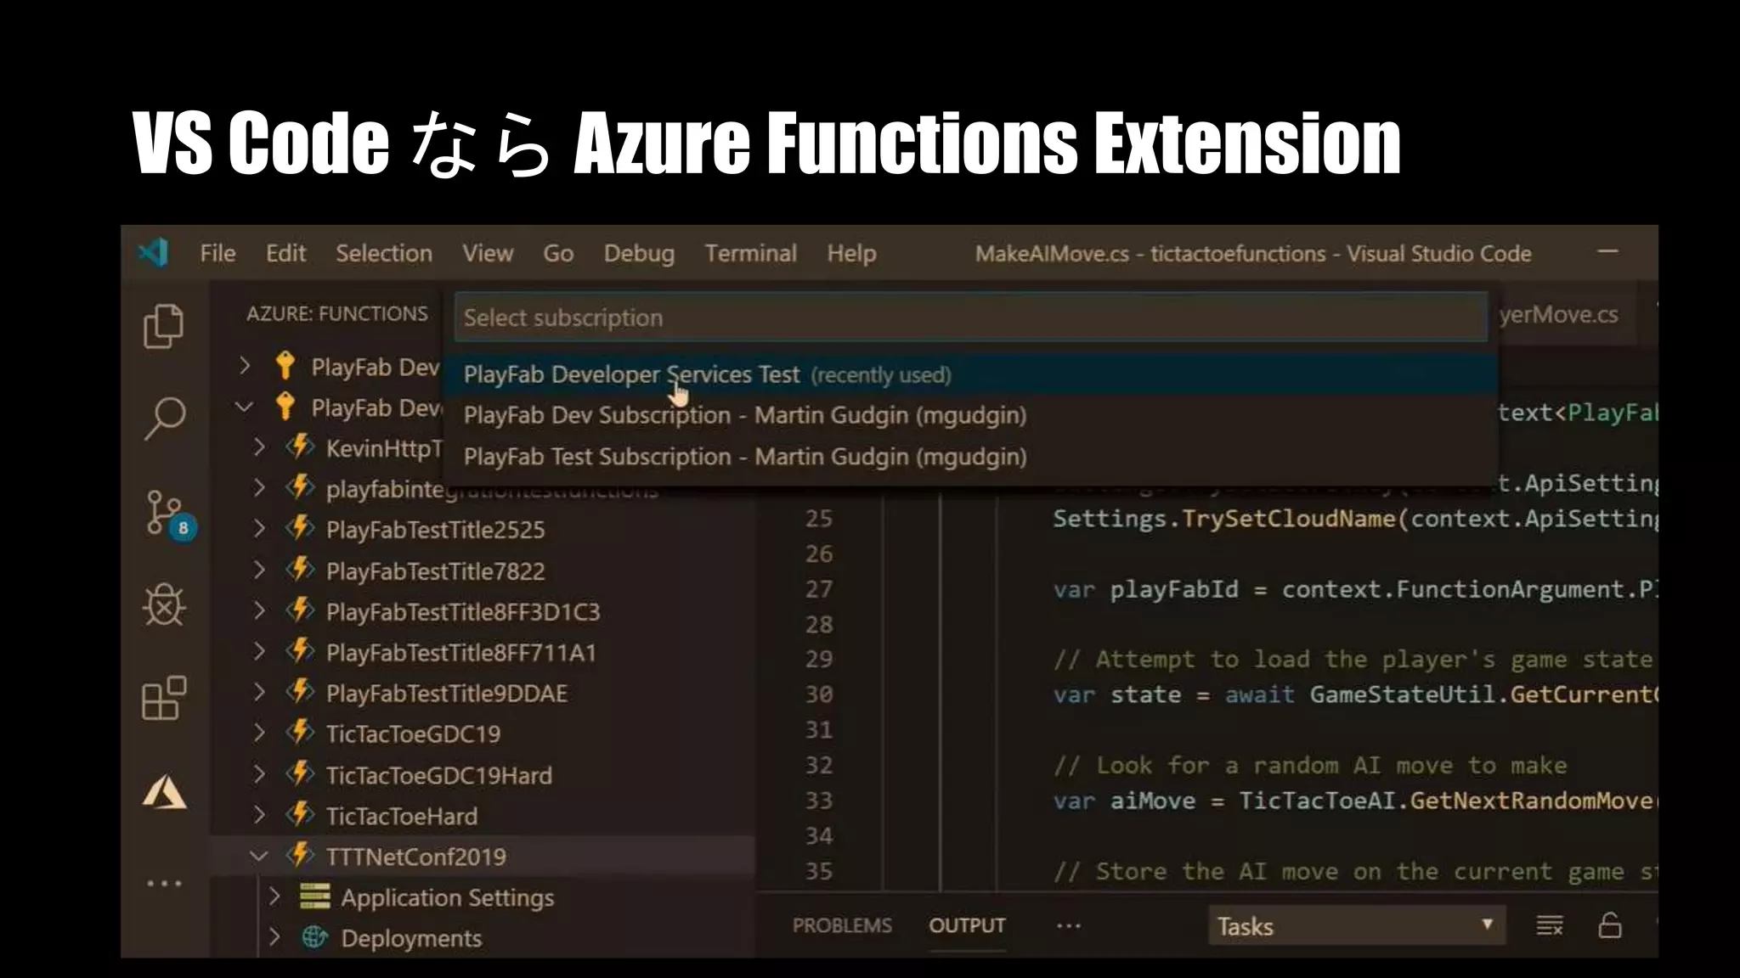This screenshot has height=978, width=1740.
Task: Open the Azure view in the activity bar
Action: click(164, 791)
